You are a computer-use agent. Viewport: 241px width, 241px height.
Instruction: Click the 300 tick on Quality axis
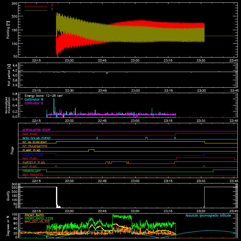[x=14, y=184]
